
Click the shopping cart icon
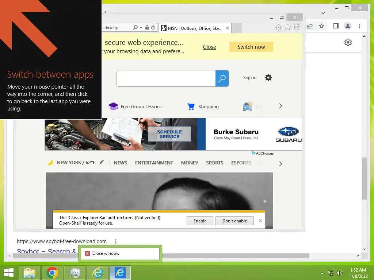(x=191, y=106)
